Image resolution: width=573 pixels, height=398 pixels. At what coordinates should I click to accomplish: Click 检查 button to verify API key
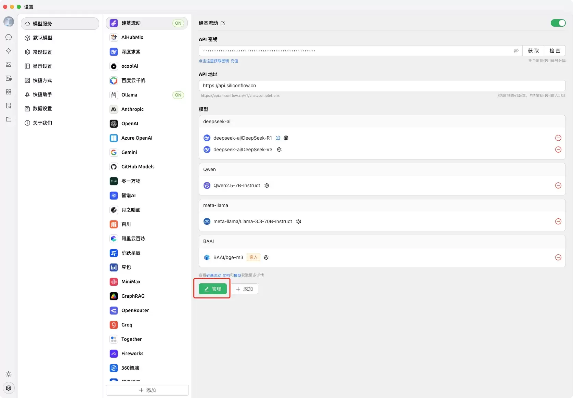tap(555, 51)
